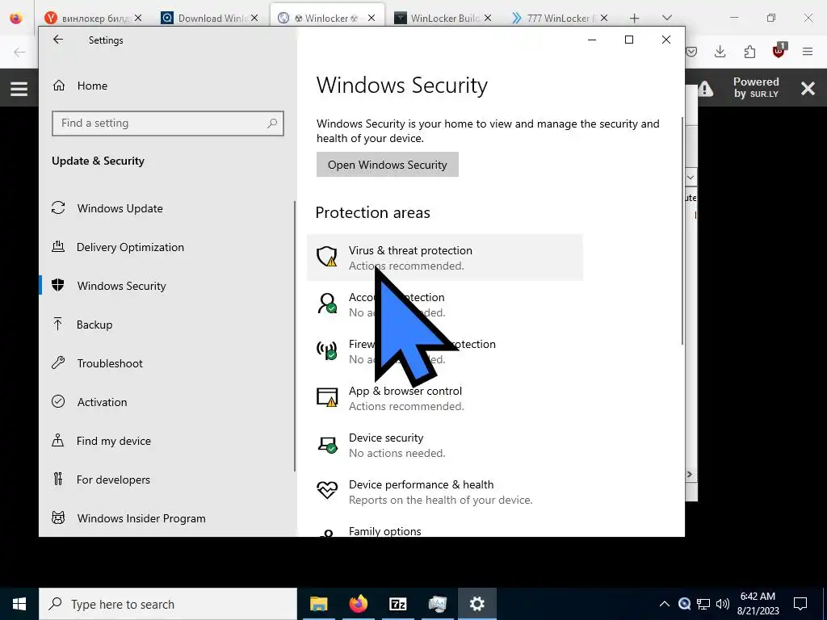Open the Firefox downloads panel
The width and height of the screenshot is (827, 620).
point(720,52)
